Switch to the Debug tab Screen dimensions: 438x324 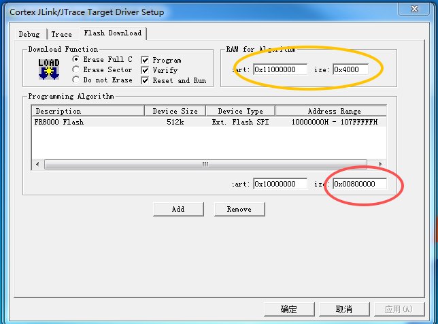[29, 34]
